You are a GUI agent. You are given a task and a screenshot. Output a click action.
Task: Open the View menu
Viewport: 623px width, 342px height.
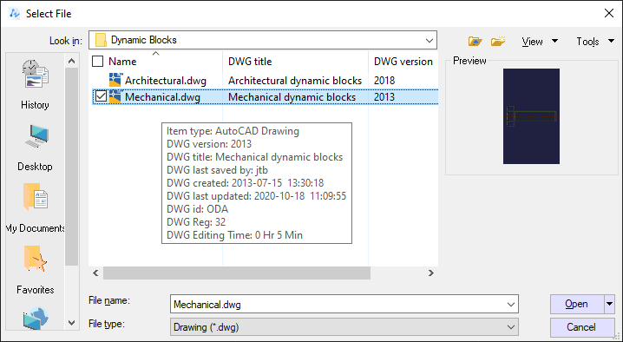point(540,42)
